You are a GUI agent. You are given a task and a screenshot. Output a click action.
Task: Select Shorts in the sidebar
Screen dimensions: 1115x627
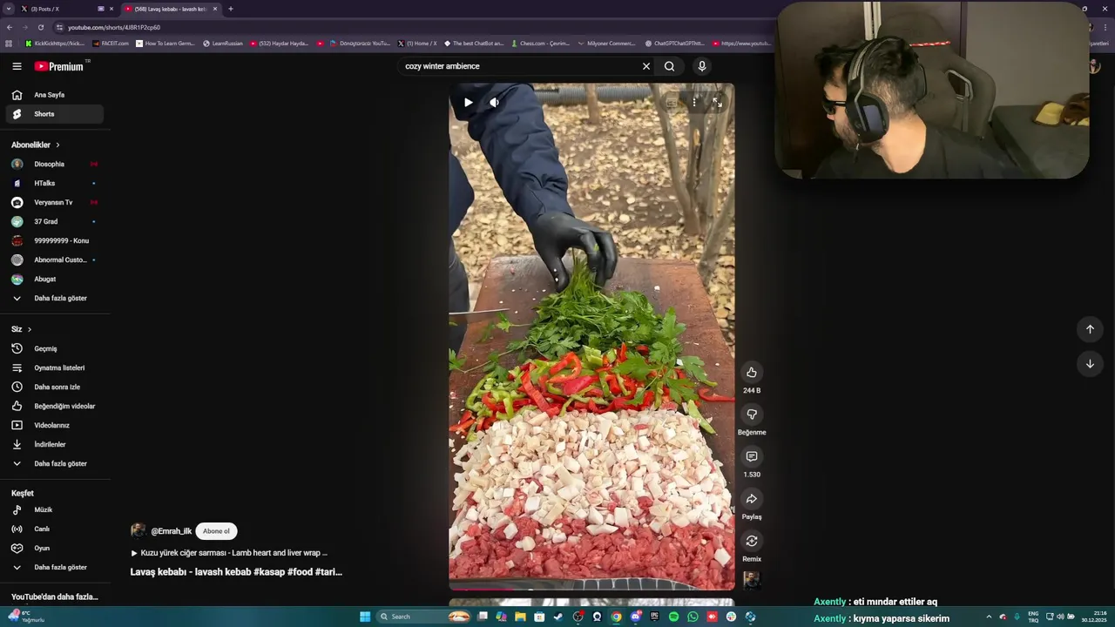[55, 114]
